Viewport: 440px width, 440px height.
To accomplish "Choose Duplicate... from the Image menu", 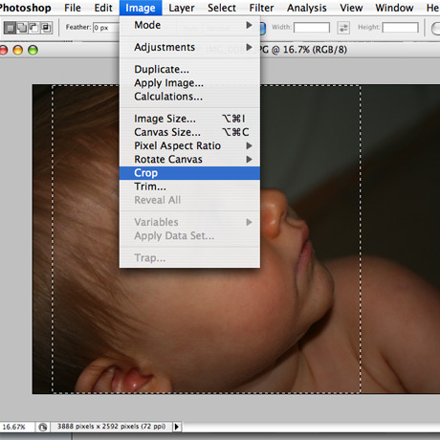I will pyautogui.click(x=189, y=69).
